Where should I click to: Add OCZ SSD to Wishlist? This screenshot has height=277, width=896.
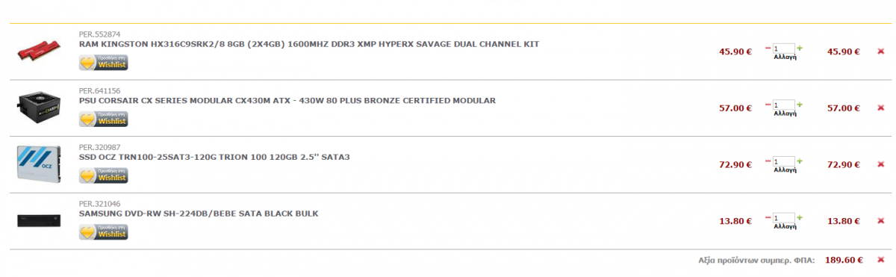pos(104,176)
